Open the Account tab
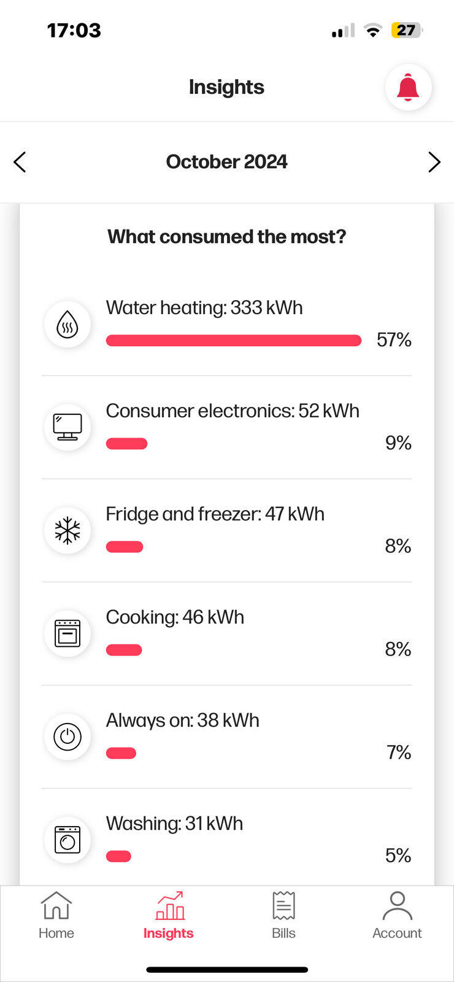The width and height of the screenshot is (454, 982). pyautogui.click(x=397, y=916)
